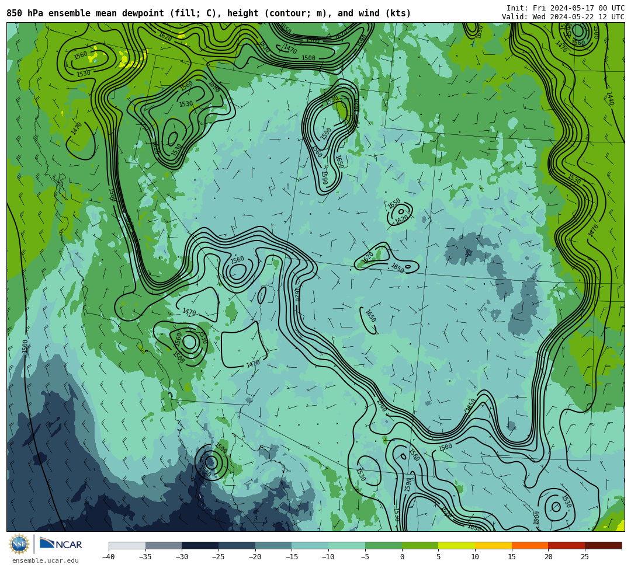The width and height of the screenshot is (631, 568).
Task: Click the -25 to -20 colorbar swatch
Action: 237,545
